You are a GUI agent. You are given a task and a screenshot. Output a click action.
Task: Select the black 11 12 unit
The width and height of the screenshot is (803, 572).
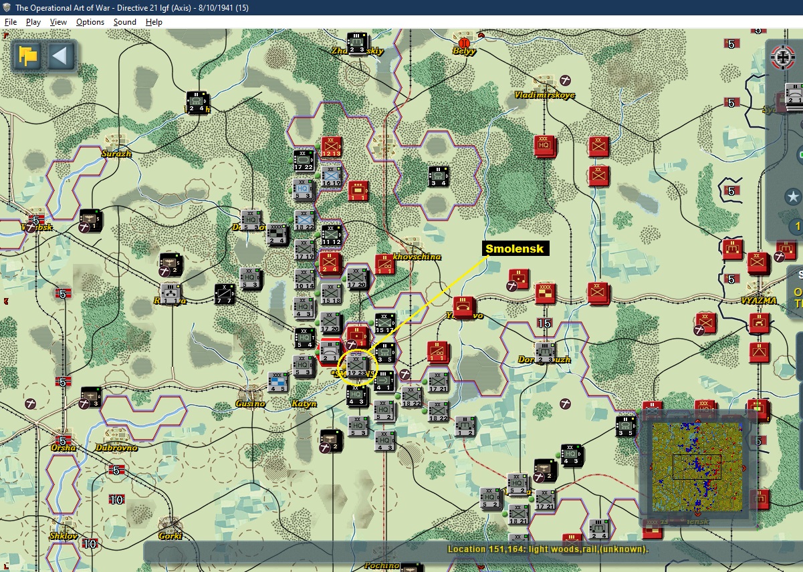[x=332, y=235]
